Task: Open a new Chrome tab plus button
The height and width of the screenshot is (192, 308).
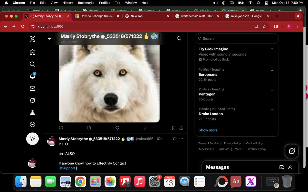Action: (277, 16)
